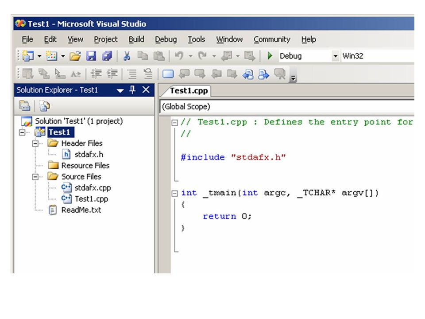Open the Add New Item dropdown arrow
This screenshot has width=425, height=319.
(63, 56)
